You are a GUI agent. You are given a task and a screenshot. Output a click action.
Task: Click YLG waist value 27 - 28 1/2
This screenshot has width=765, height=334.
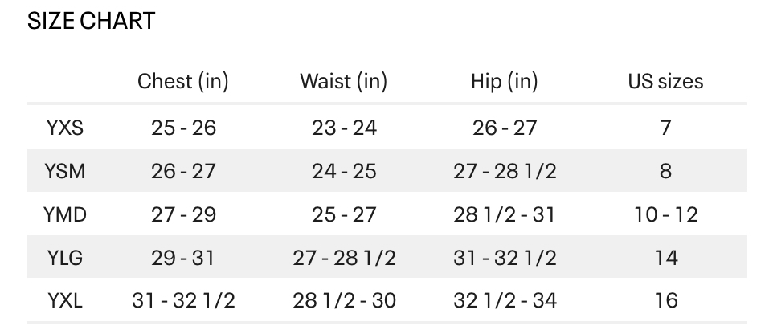tap(344, 258)
